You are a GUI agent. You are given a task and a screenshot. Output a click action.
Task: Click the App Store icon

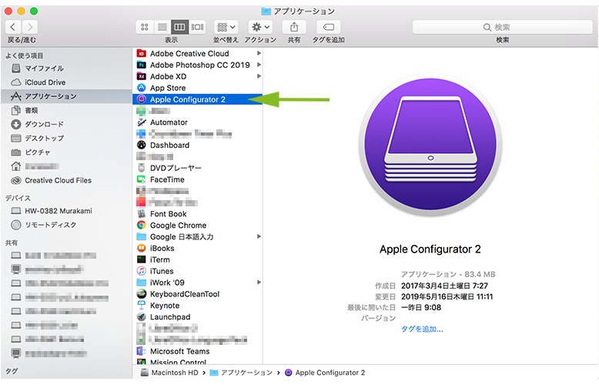point(142,88)
